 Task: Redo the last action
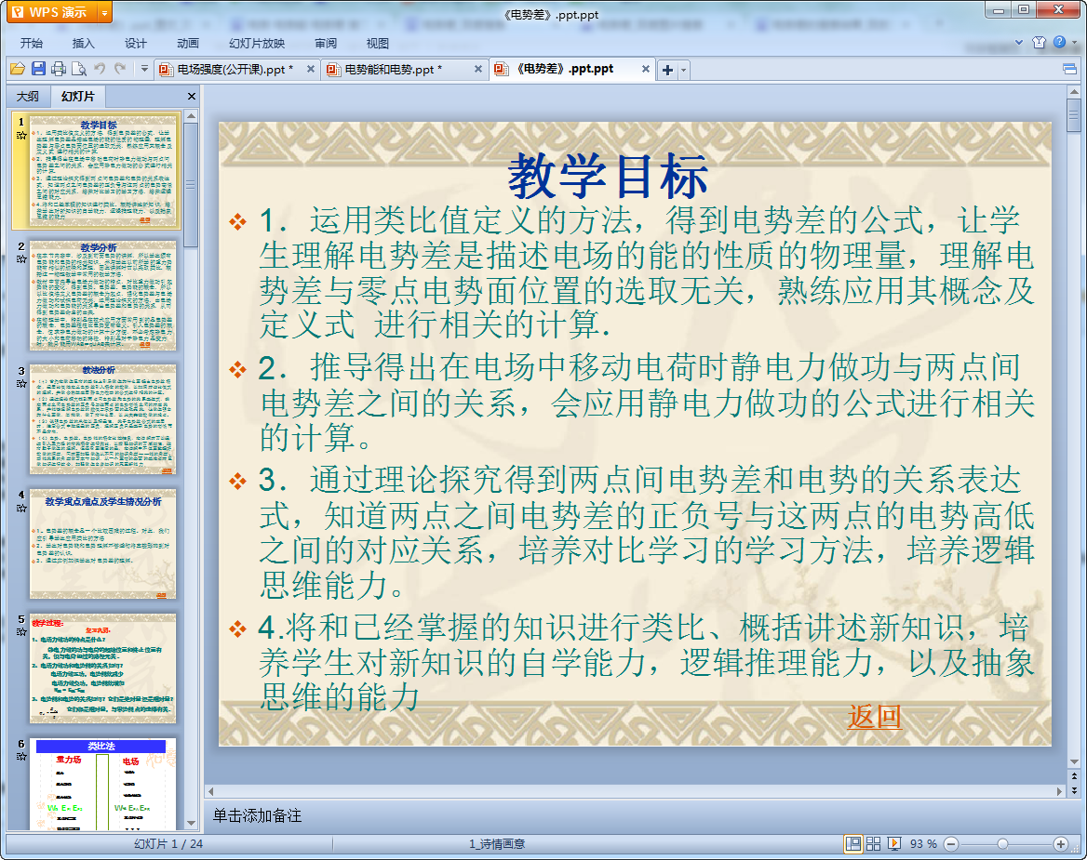(121, 69)
